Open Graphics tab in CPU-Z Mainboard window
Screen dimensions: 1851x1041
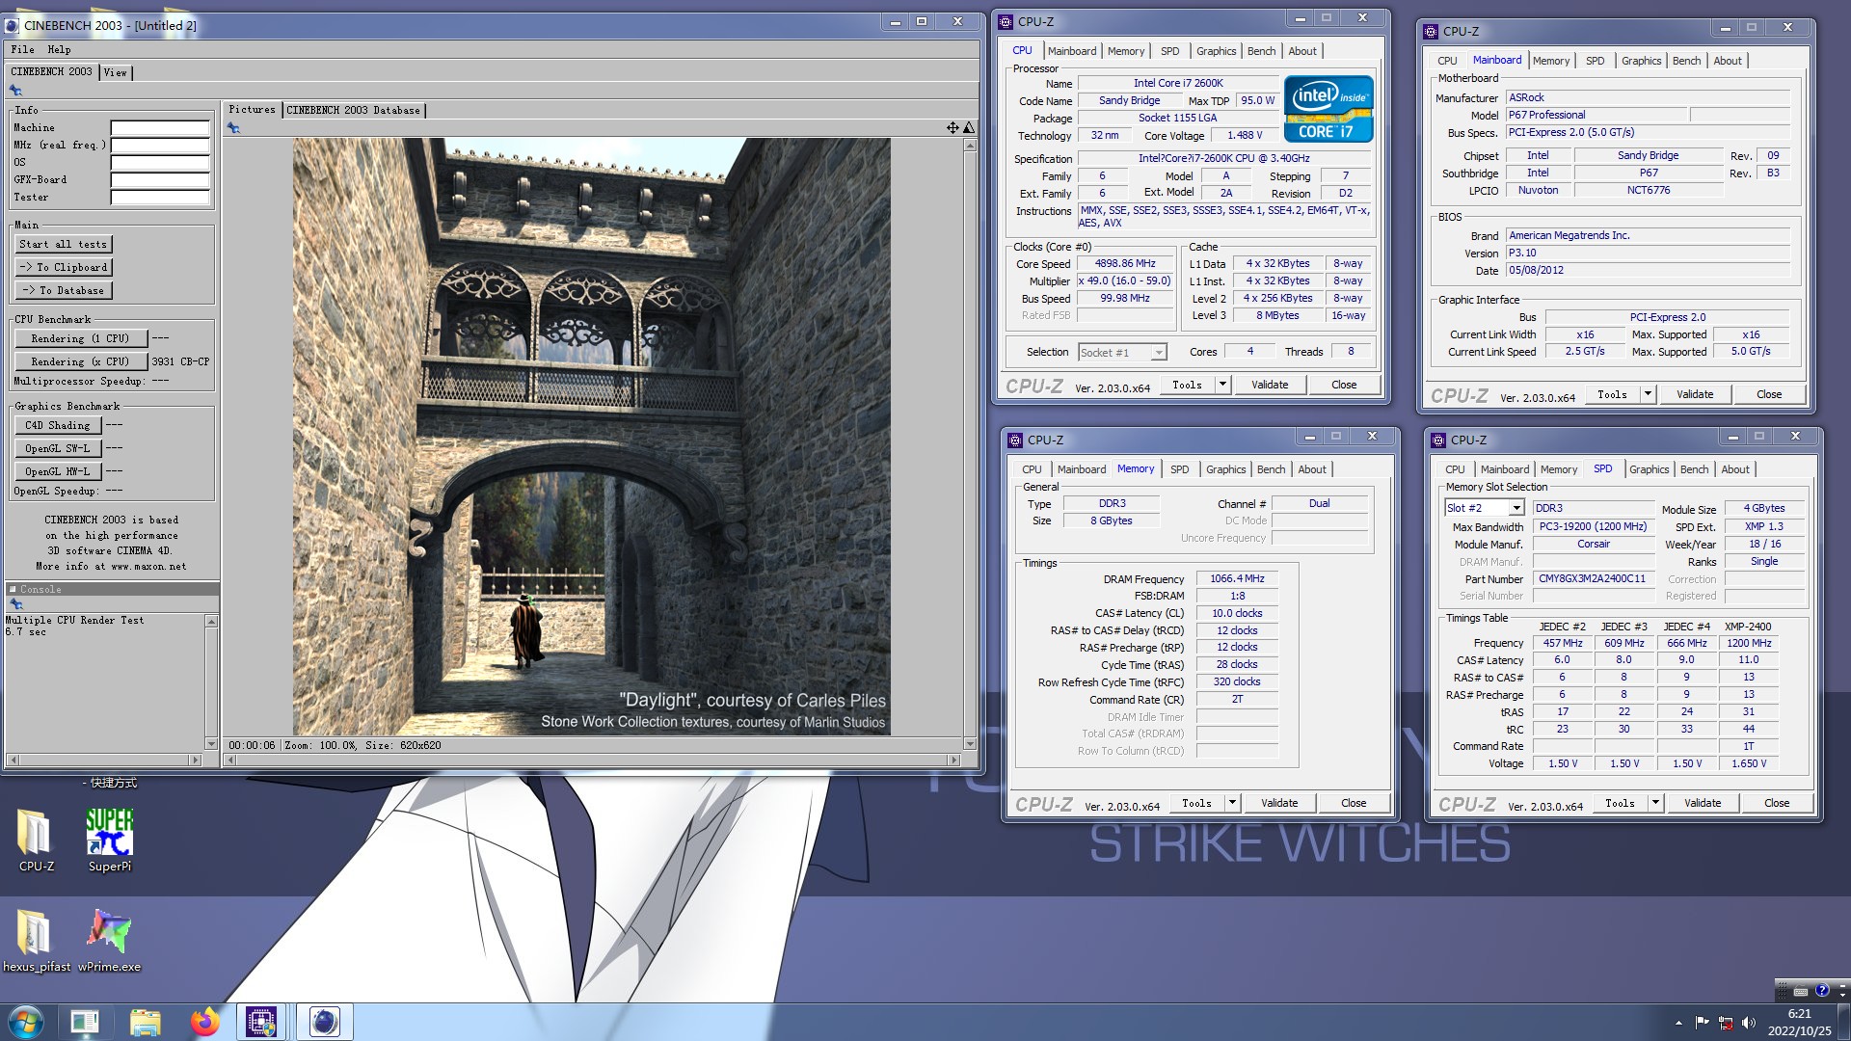1641,61
